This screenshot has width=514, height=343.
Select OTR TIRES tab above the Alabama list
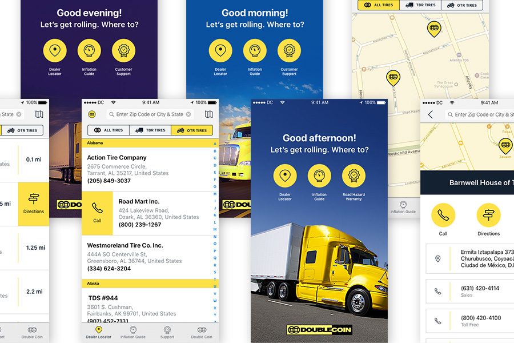point(192,130)
